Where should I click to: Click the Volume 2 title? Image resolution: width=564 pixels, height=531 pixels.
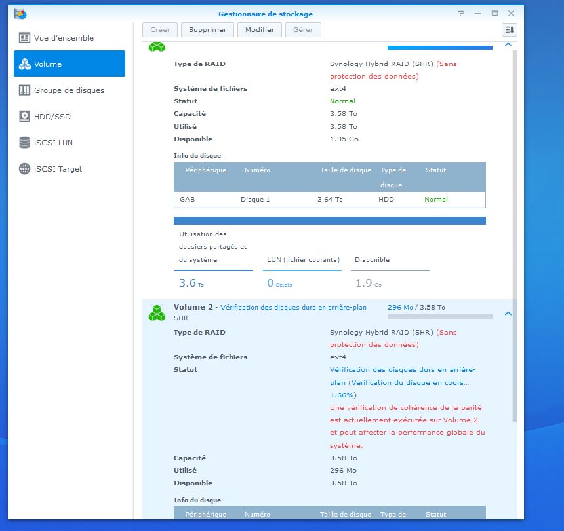click(x=193, y=307)
